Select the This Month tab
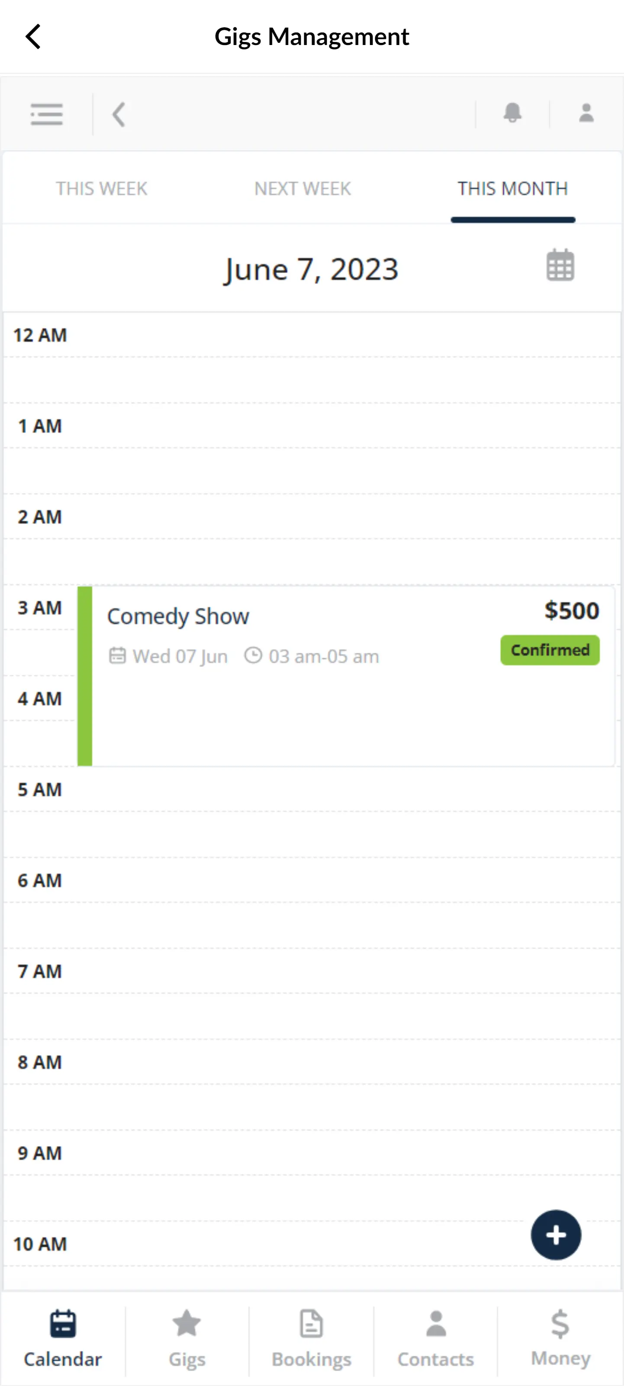624x1386 pixels. click(x=513, y=189)
